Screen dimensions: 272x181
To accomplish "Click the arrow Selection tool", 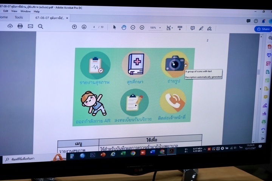I will coord(114,27).
